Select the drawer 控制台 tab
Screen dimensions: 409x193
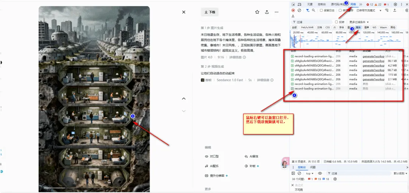click(x=302, y=167)
